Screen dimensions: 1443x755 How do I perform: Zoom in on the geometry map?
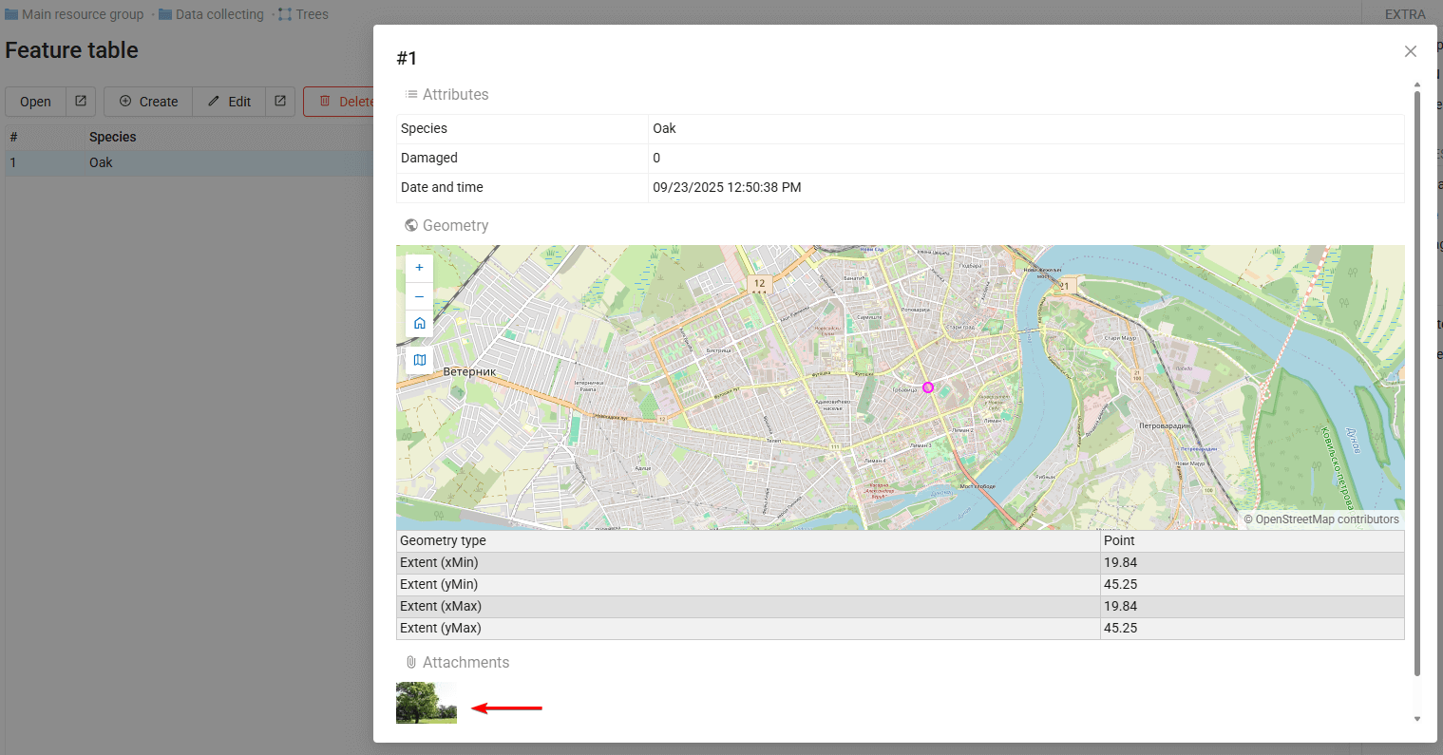click(x=419, y=268)
